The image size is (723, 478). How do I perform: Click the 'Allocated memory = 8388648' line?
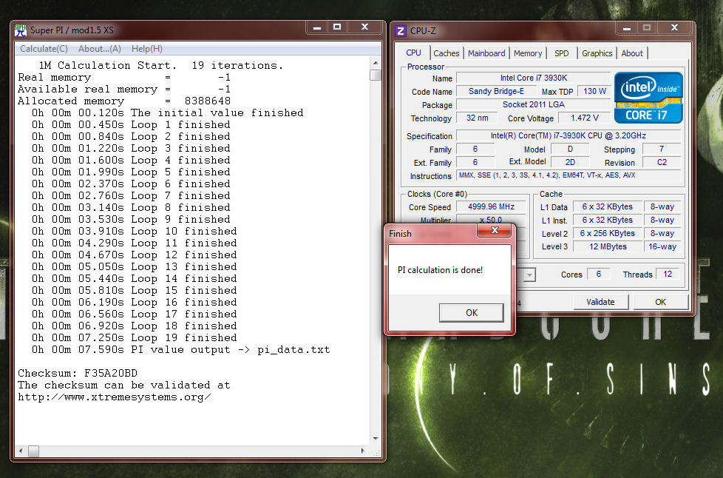pos(124,101)
